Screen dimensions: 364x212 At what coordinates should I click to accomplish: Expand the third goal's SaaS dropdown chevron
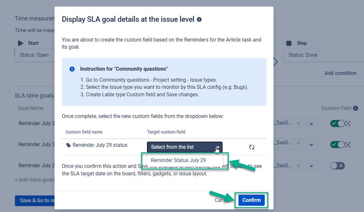point(311,166)
